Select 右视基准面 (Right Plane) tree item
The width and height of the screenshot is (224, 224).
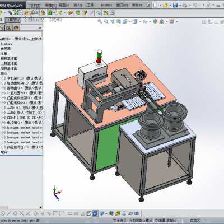[9, 68]
